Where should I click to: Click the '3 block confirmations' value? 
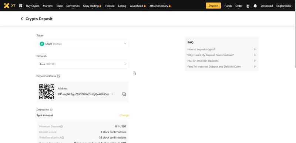113,132
